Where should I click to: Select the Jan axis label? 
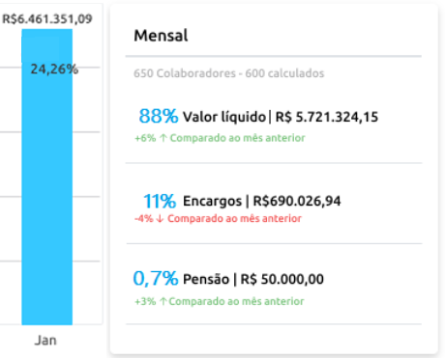[x=45, y=341]
